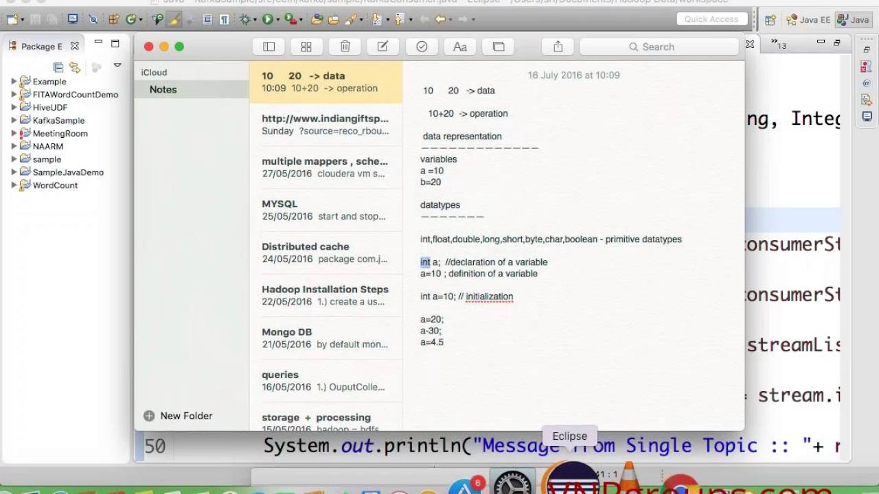Select the MeetingRoom project
The image size is (879, 494).
[60, 134]
